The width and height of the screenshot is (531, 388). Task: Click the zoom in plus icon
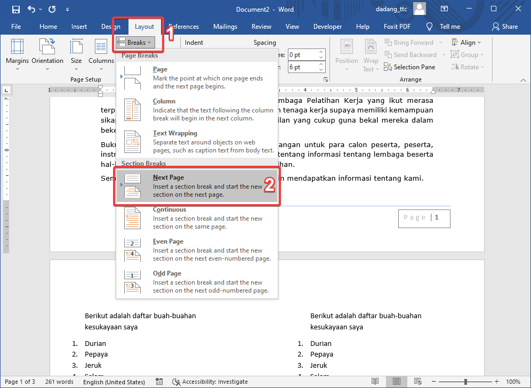pyautogui.click(x=497, y=382)
